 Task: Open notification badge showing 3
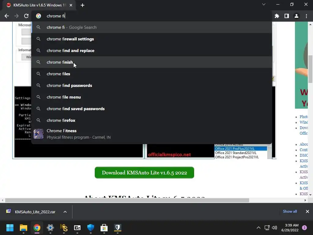tap(304, 228)
